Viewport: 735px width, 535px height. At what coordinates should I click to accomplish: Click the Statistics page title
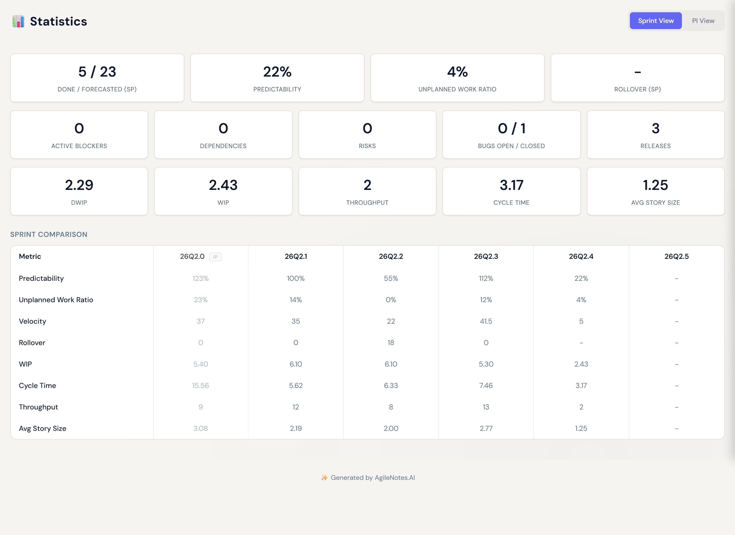pos(58,21)
